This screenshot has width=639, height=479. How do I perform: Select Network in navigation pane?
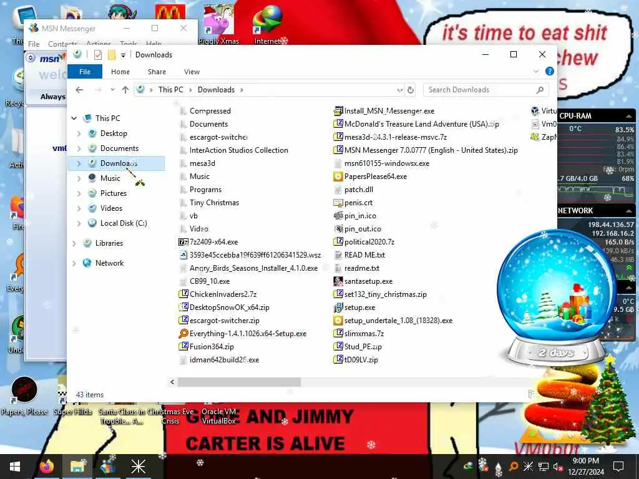tap(109, 263)
